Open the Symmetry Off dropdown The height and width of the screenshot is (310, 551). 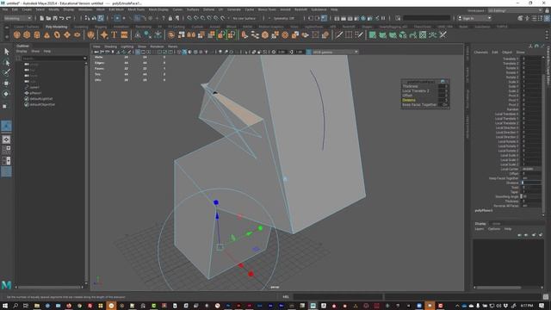tap(283, 18)
